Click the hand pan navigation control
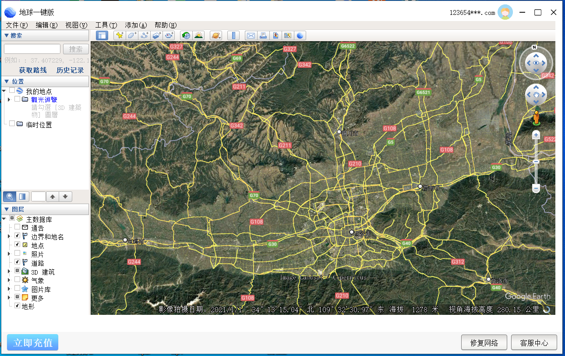This screenshot has height=356, width=565. [536, 95]
